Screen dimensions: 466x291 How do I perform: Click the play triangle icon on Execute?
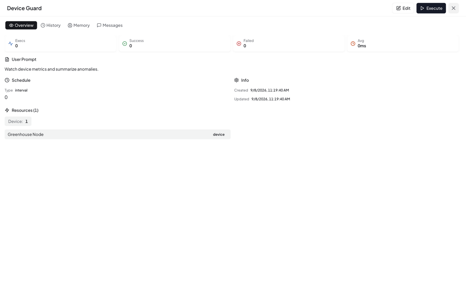pyautogui.click(x=422, y=8)
